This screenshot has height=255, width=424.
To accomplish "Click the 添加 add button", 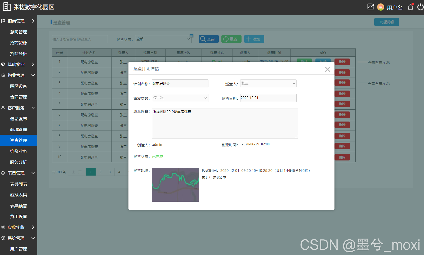I will tap(254, 39).
